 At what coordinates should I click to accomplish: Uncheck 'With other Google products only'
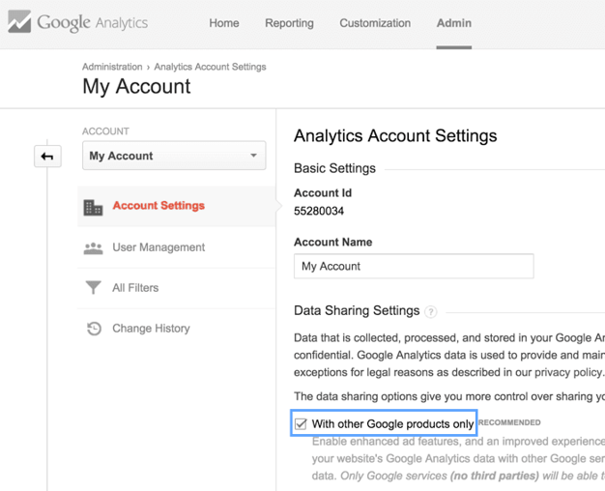[302, 423]
